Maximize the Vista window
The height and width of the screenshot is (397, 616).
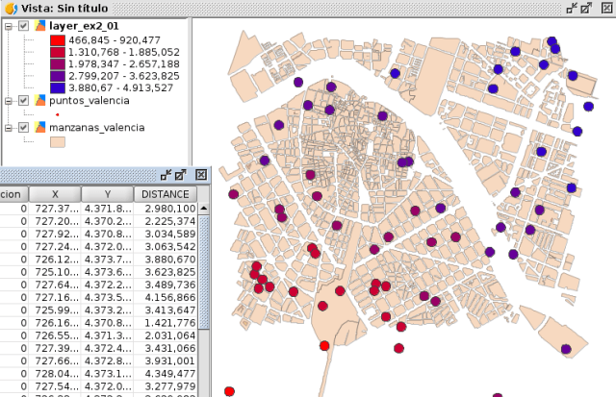coord(588,8)
